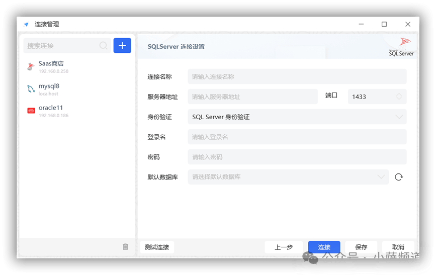Click the SQL Server logo in header
Screen dimensions: 436x275
pos(402,46)
